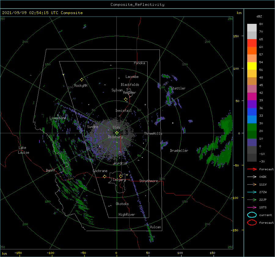This screenshot has height=257, width=275.
Task: Click the white 04DK arrow icon
Action: point(252,177)
